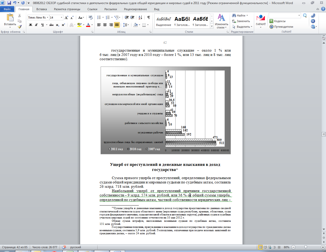Toggle bold (Ж) formatting
326x252 pixels.
[x=31, y=25]
